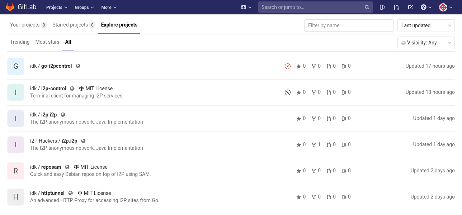
Task: Click the search magnifier icon
Action: (367, 7)
